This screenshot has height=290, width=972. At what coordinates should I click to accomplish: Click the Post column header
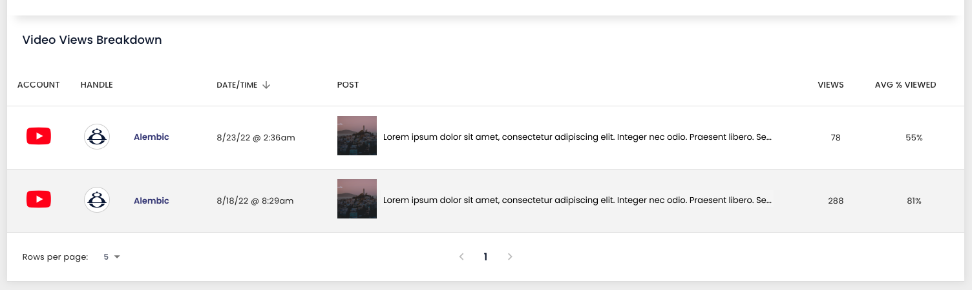click(348, 85)
